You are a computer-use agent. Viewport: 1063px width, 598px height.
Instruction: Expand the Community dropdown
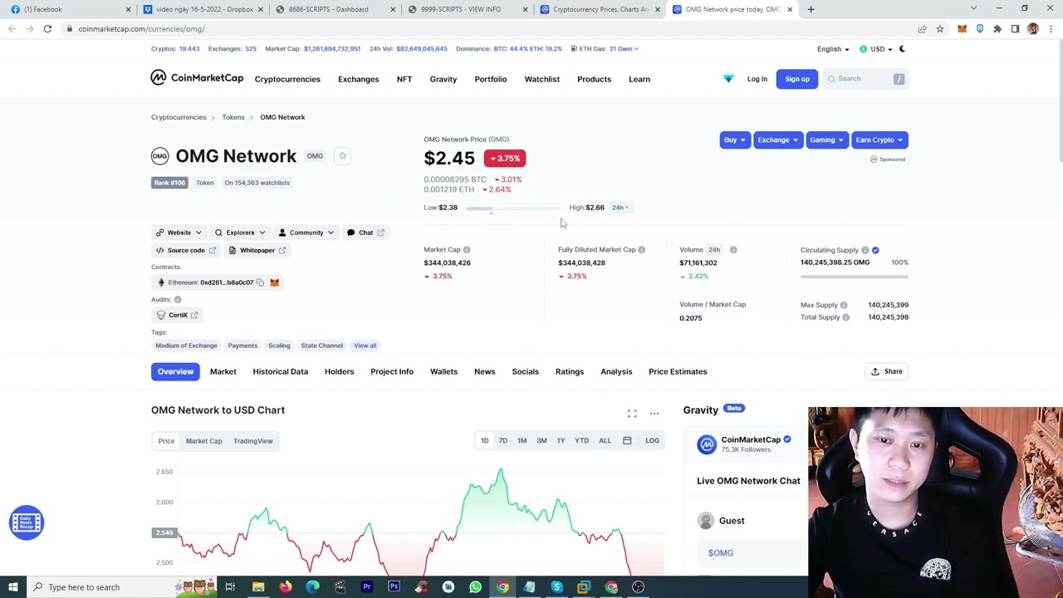[x=306, y=233]
